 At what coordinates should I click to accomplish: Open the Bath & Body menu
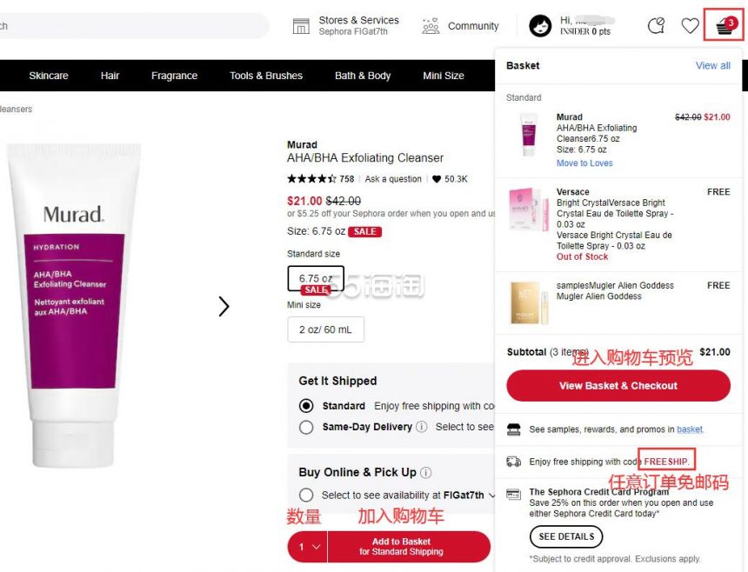[x=363, y=76]
